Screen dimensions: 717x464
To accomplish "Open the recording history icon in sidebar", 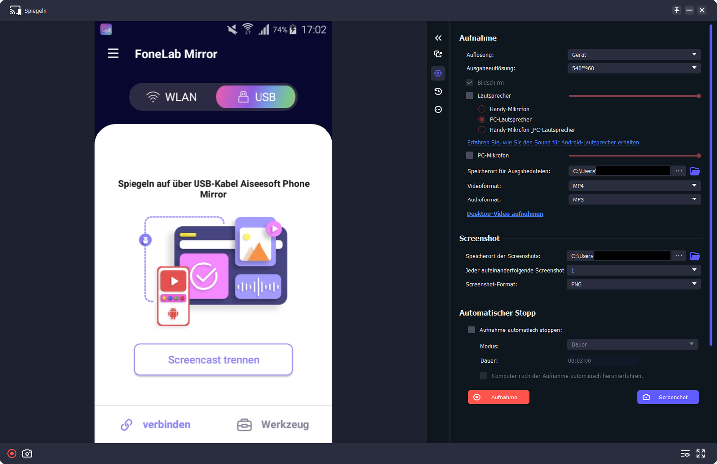I will (438, 91).
